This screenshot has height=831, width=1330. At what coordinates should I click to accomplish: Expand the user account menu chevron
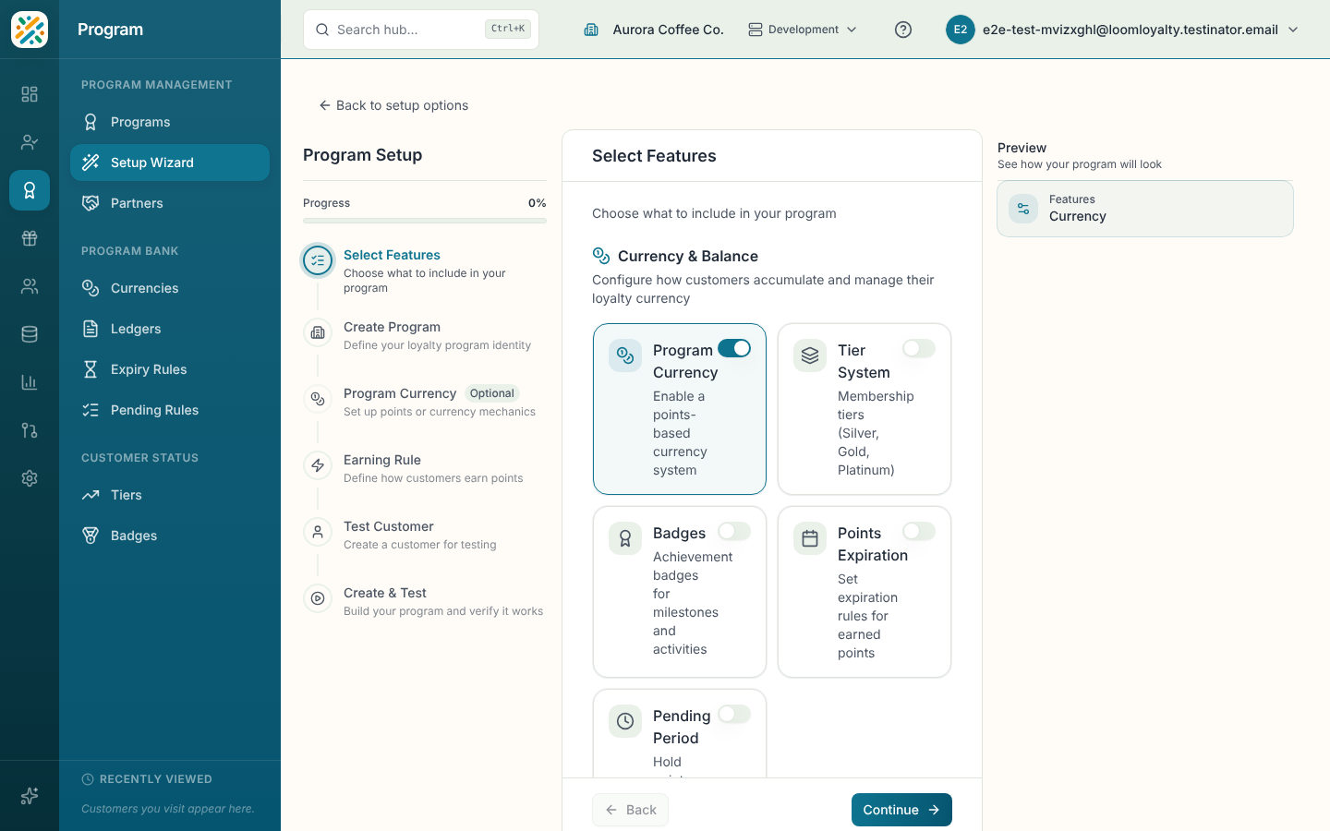tap(1293, 30)
